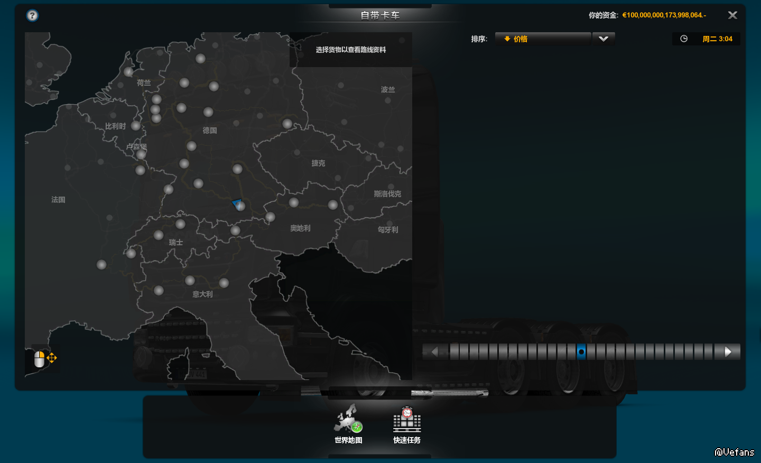
Task: Click the 匈牙利 label on the map
Action: 388,230
